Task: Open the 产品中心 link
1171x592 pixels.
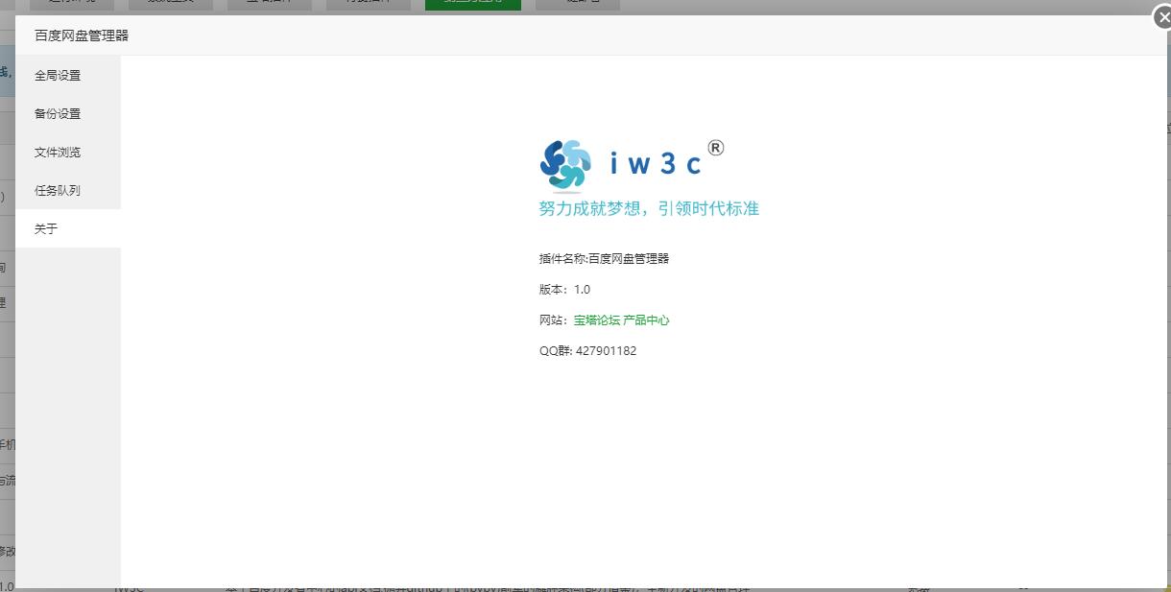Action: (x=646, y=320)
